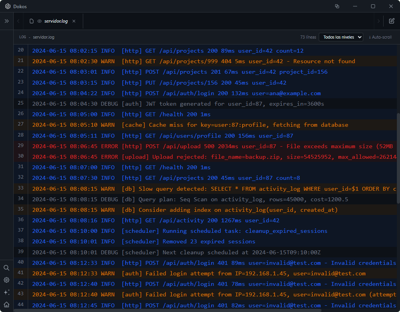Click the AI sparkles icon

click(x=7, y=292)
